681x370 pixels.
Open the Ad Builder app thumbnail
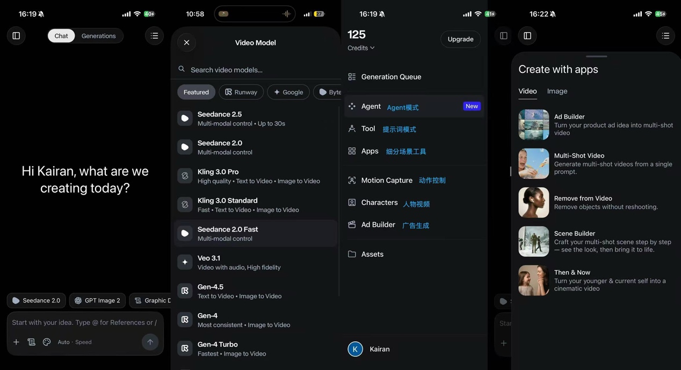(534, 124)
